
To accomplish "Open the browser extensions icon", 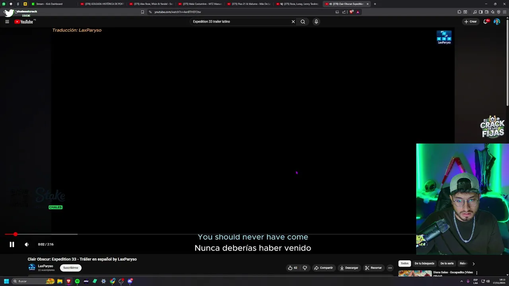I will (x=459, y=12).
